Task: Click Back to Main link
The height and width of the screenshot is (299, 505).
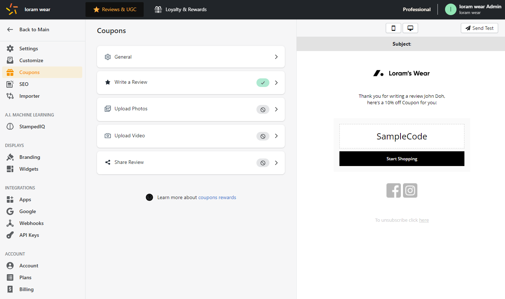Action: point(34,29)
